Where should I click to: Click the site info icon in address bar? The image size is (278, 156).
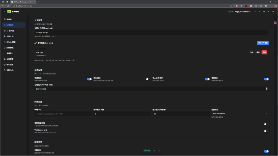14,6
